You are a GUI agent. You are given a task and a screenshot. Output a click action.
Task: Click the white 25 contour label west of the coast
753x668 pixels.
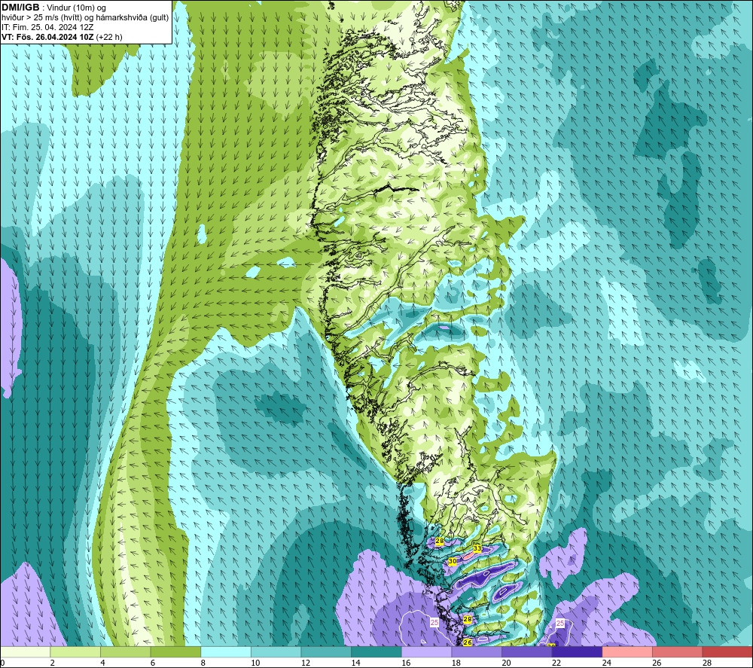434,622
